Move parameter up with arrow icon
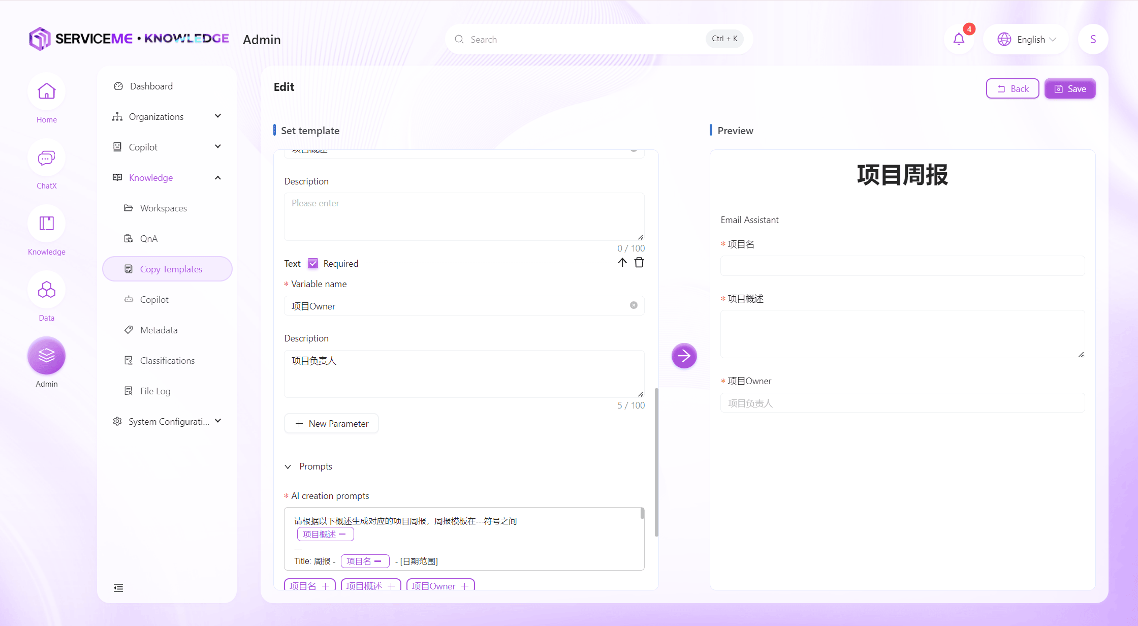The height and width of the screenshot is (626, 1138). pyautogui.click(x=622, y=263)
